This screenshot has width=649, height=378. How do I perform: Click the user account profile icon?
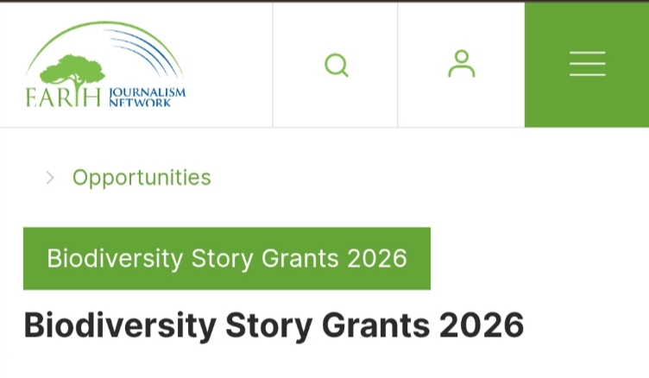click(x=462, y=65)
